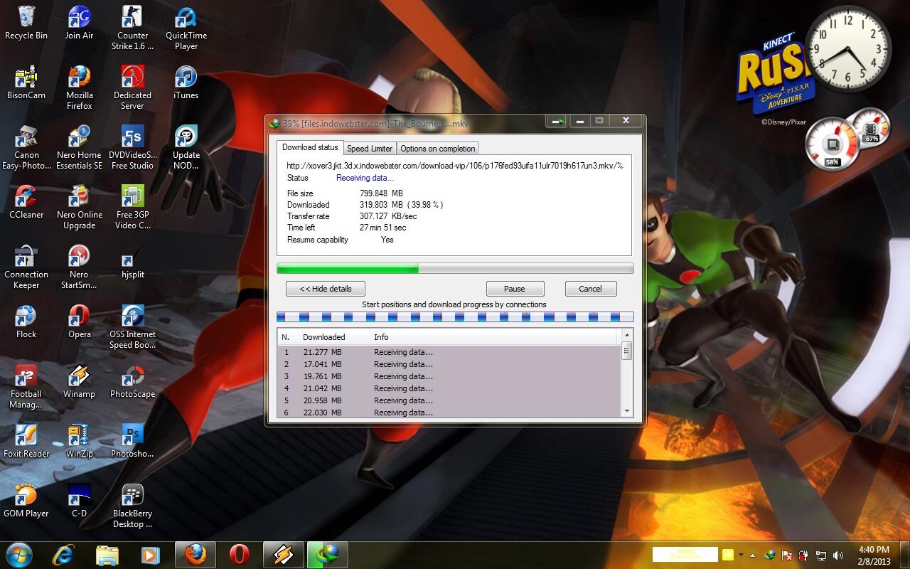Click the 'N.' column header

pos(288,337)
